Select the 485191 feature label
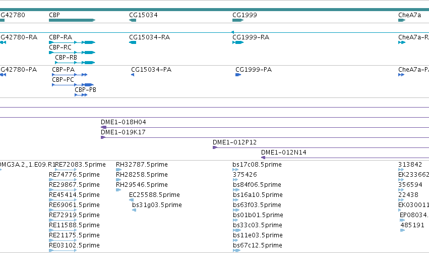This screenshot has height=253, width=429. (x=412, y=225)
